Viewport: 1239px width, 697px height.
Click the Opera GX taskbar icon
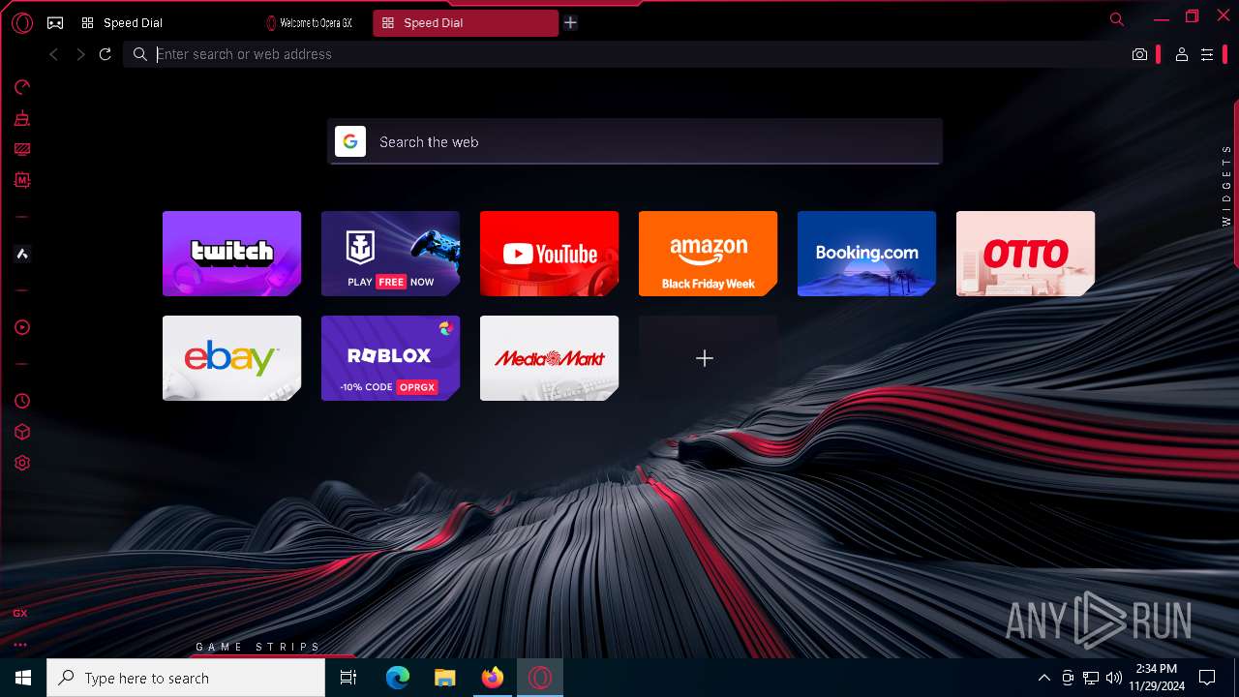click(x=540, y=678)
